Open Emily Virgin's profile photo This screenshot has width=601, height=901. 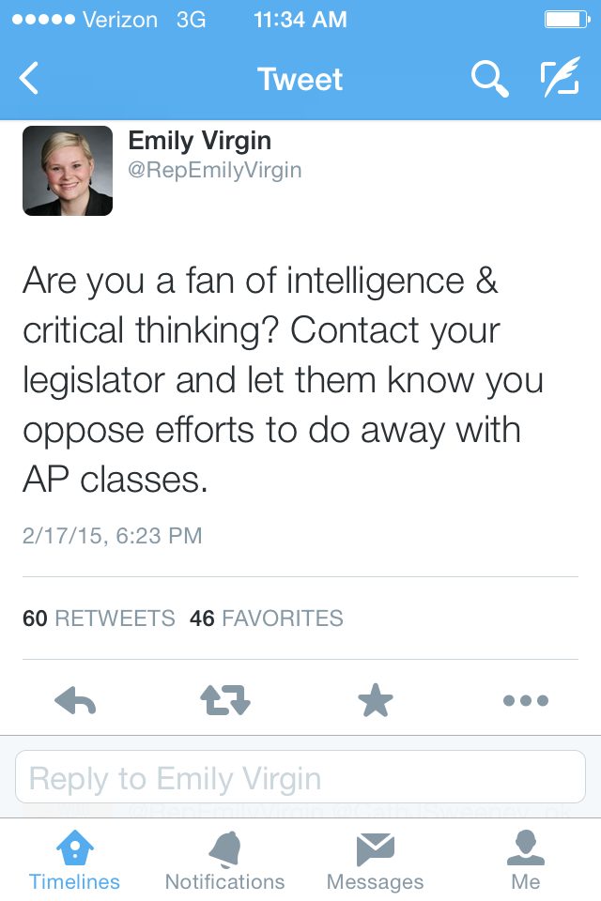pos(68,171)
